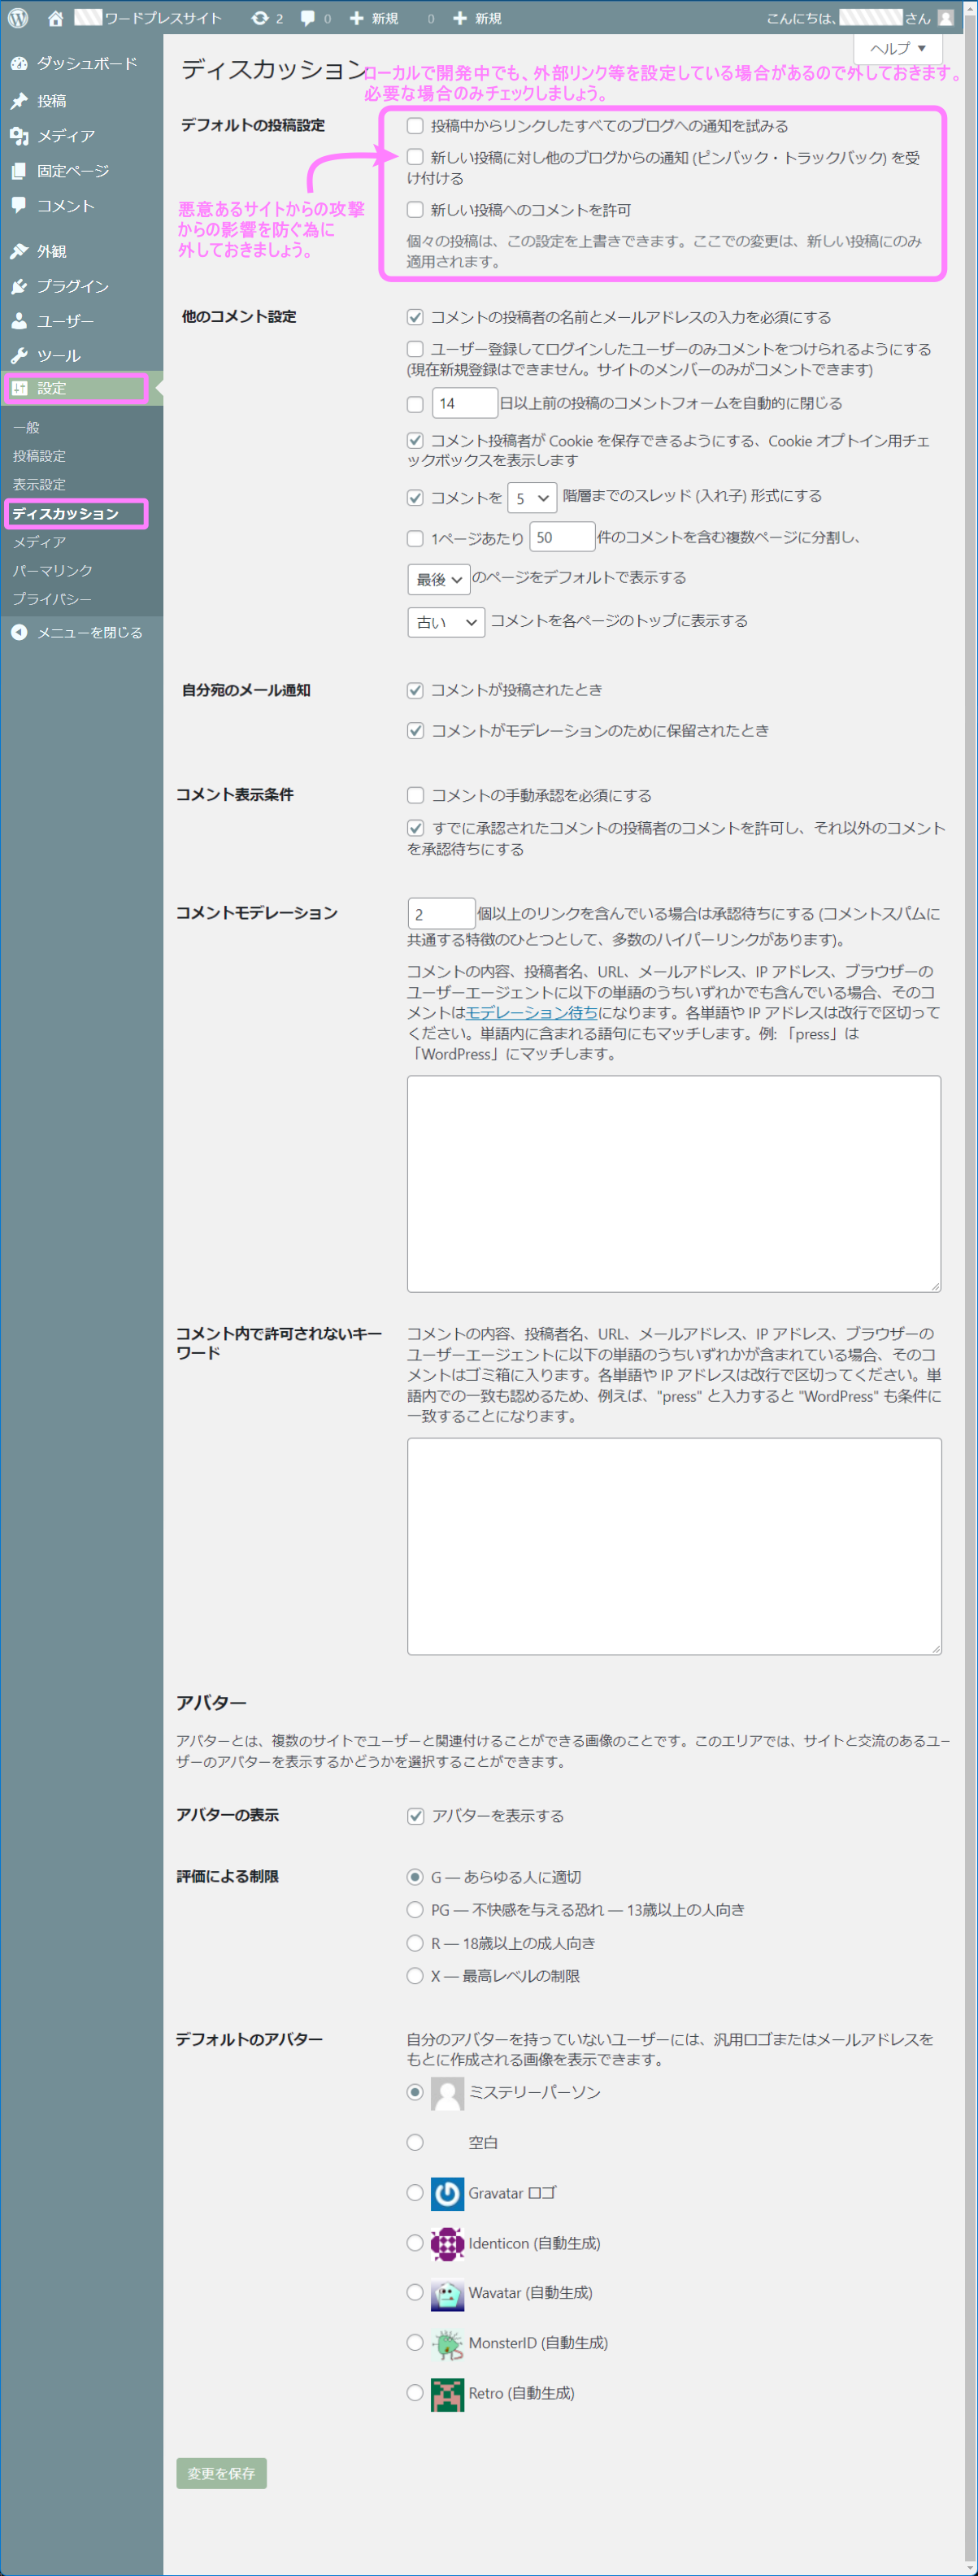Toggle 1ページあたり comment pagination checkbox
This screenshot has width=978, height=2576.
[x=415, y=538]
